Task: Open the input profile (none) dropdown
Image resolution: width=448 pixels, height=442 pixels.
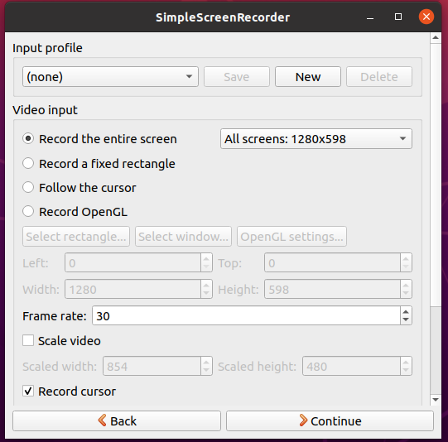Action: tap(110, 76)
